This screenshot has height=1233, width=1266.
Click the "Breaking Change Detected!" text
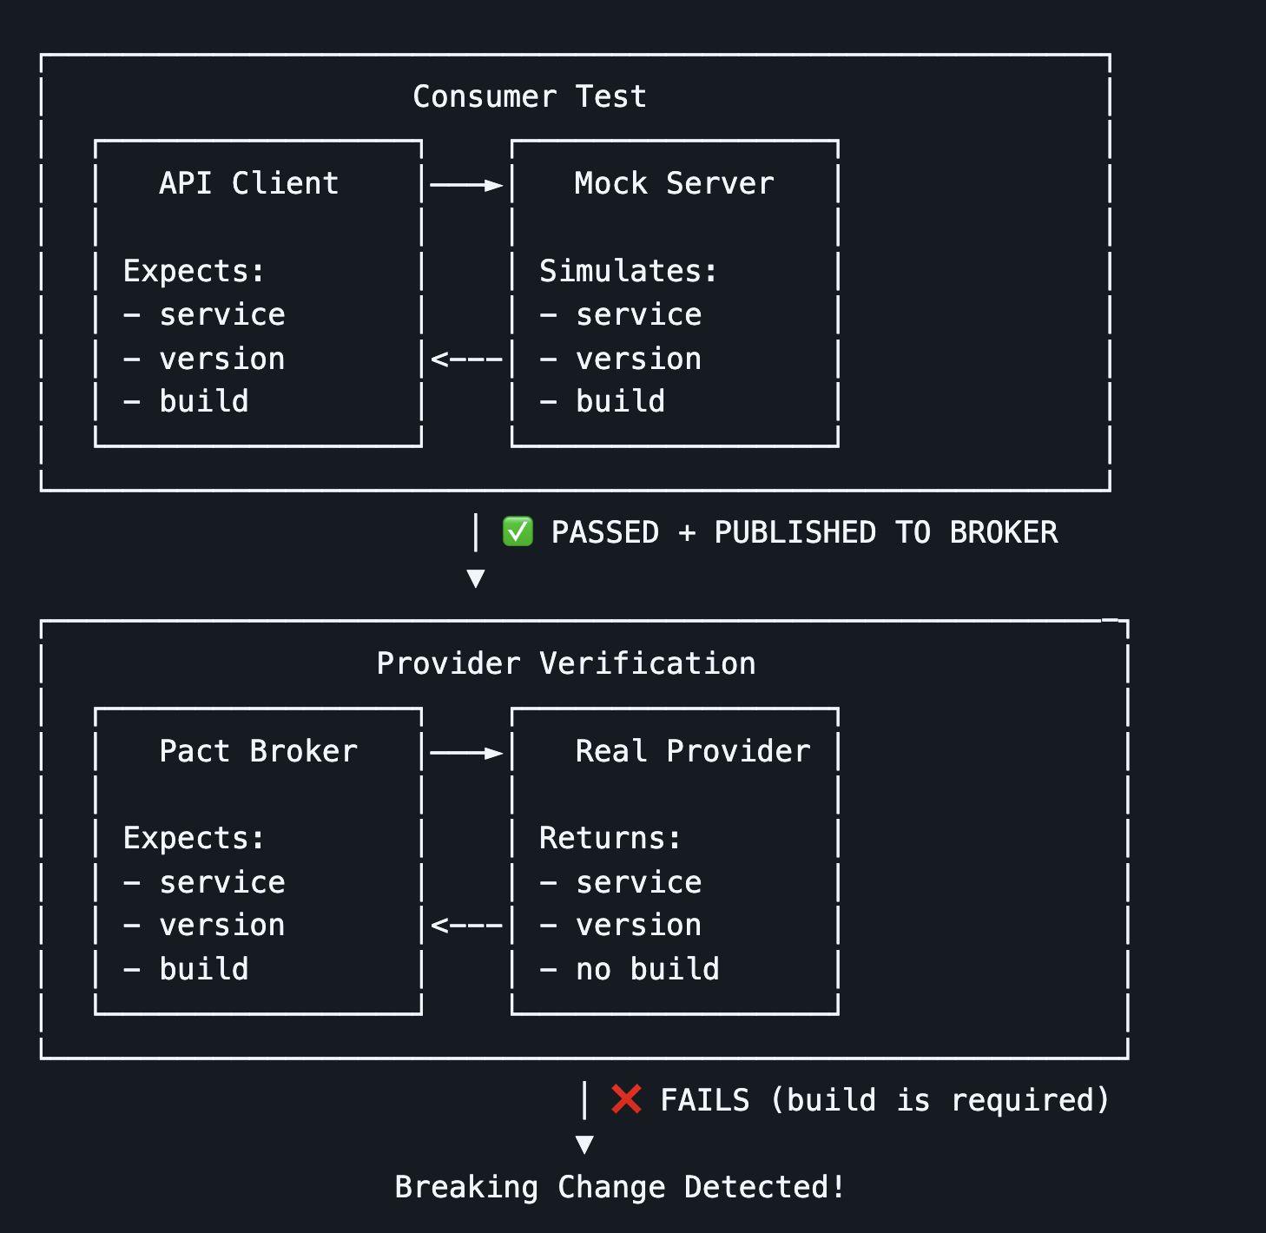[x=620, y=1187]
